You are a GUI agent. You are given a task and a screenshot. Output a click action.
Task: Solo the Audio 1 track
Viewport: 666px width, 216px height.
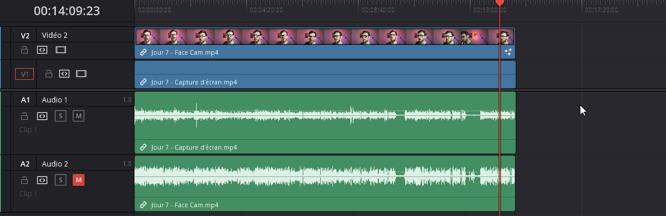pos(61,116)
